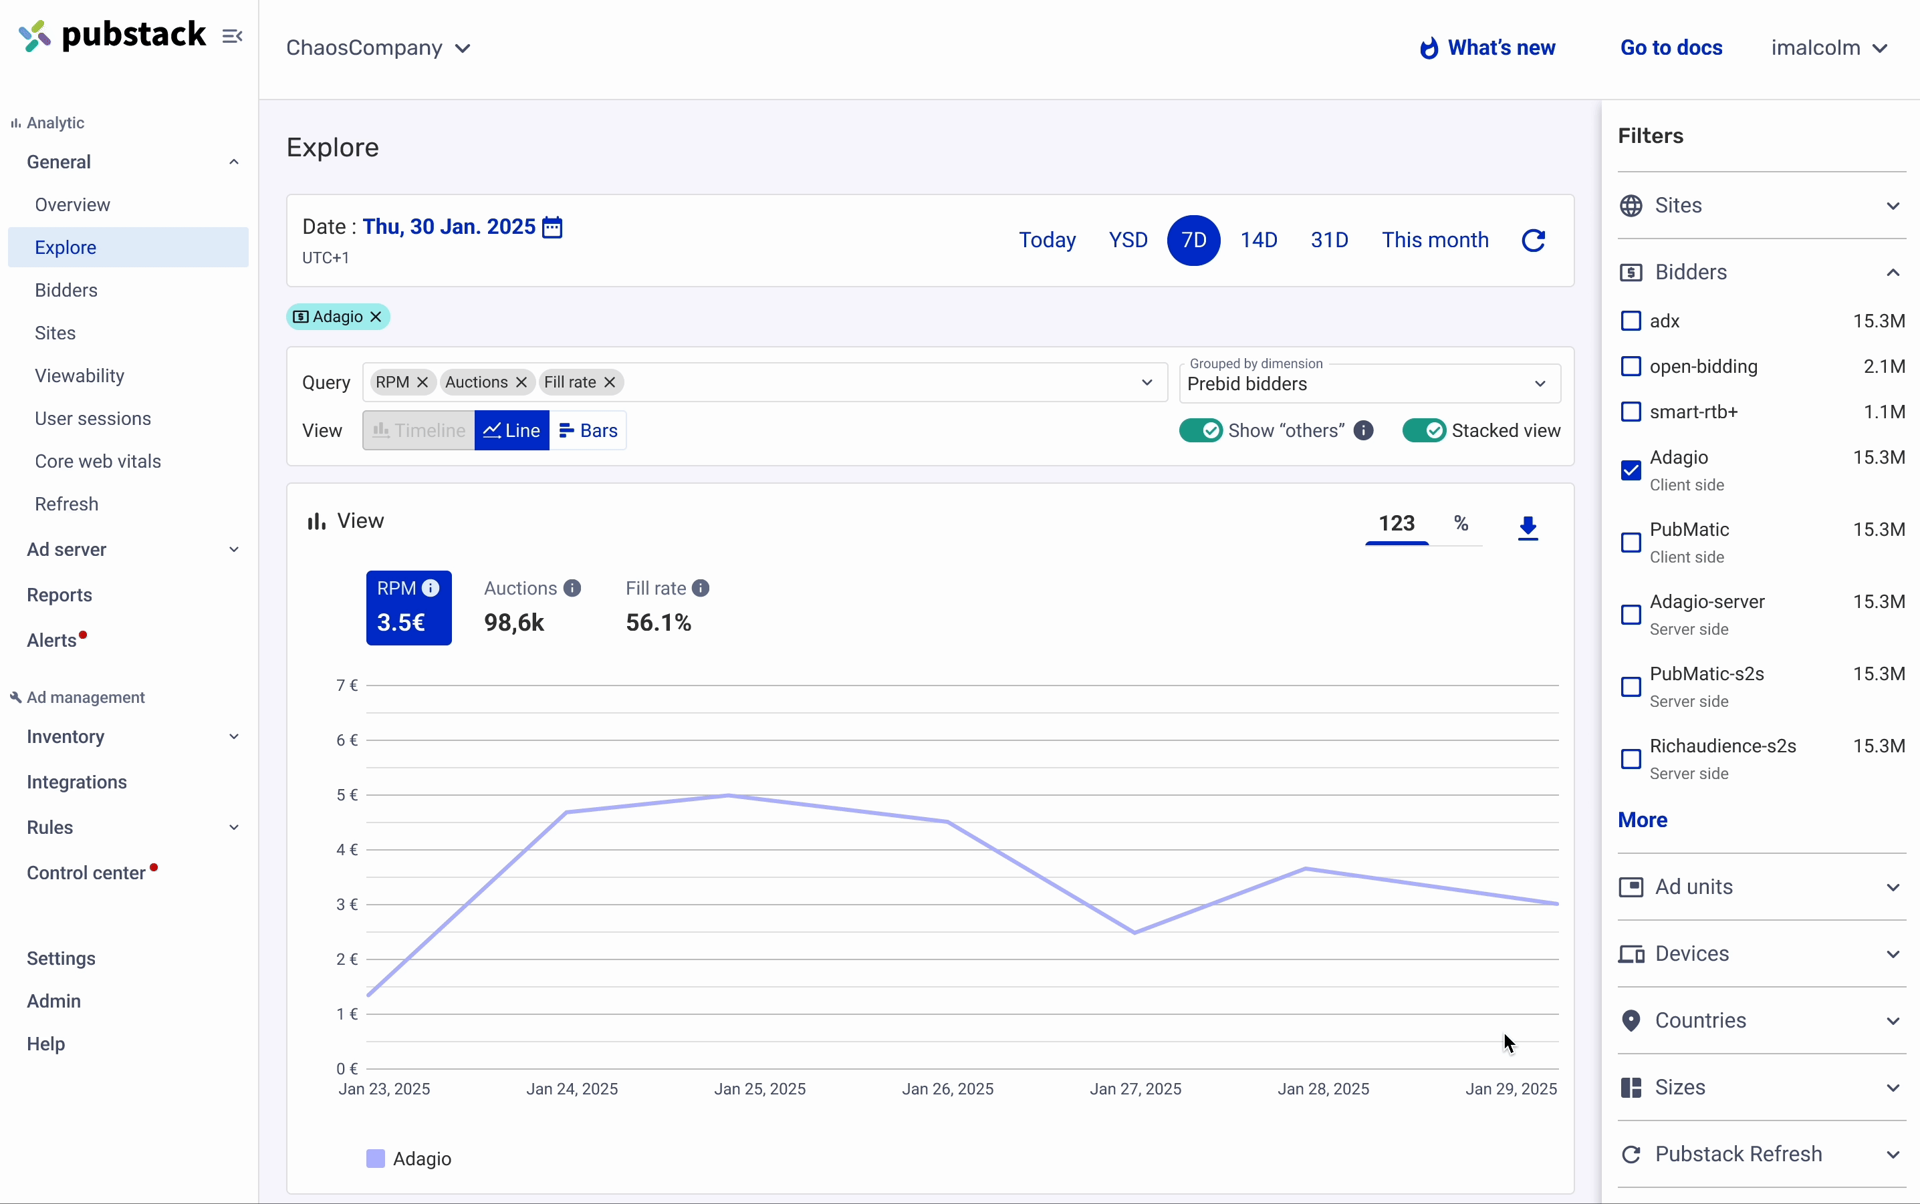Viewport: 1920px width, 1204px height.
Task: Select the This month range
Action: [x=1435, y=241]
